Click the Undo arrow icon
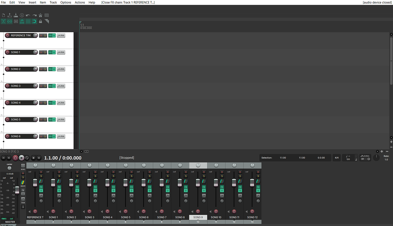 28,15
